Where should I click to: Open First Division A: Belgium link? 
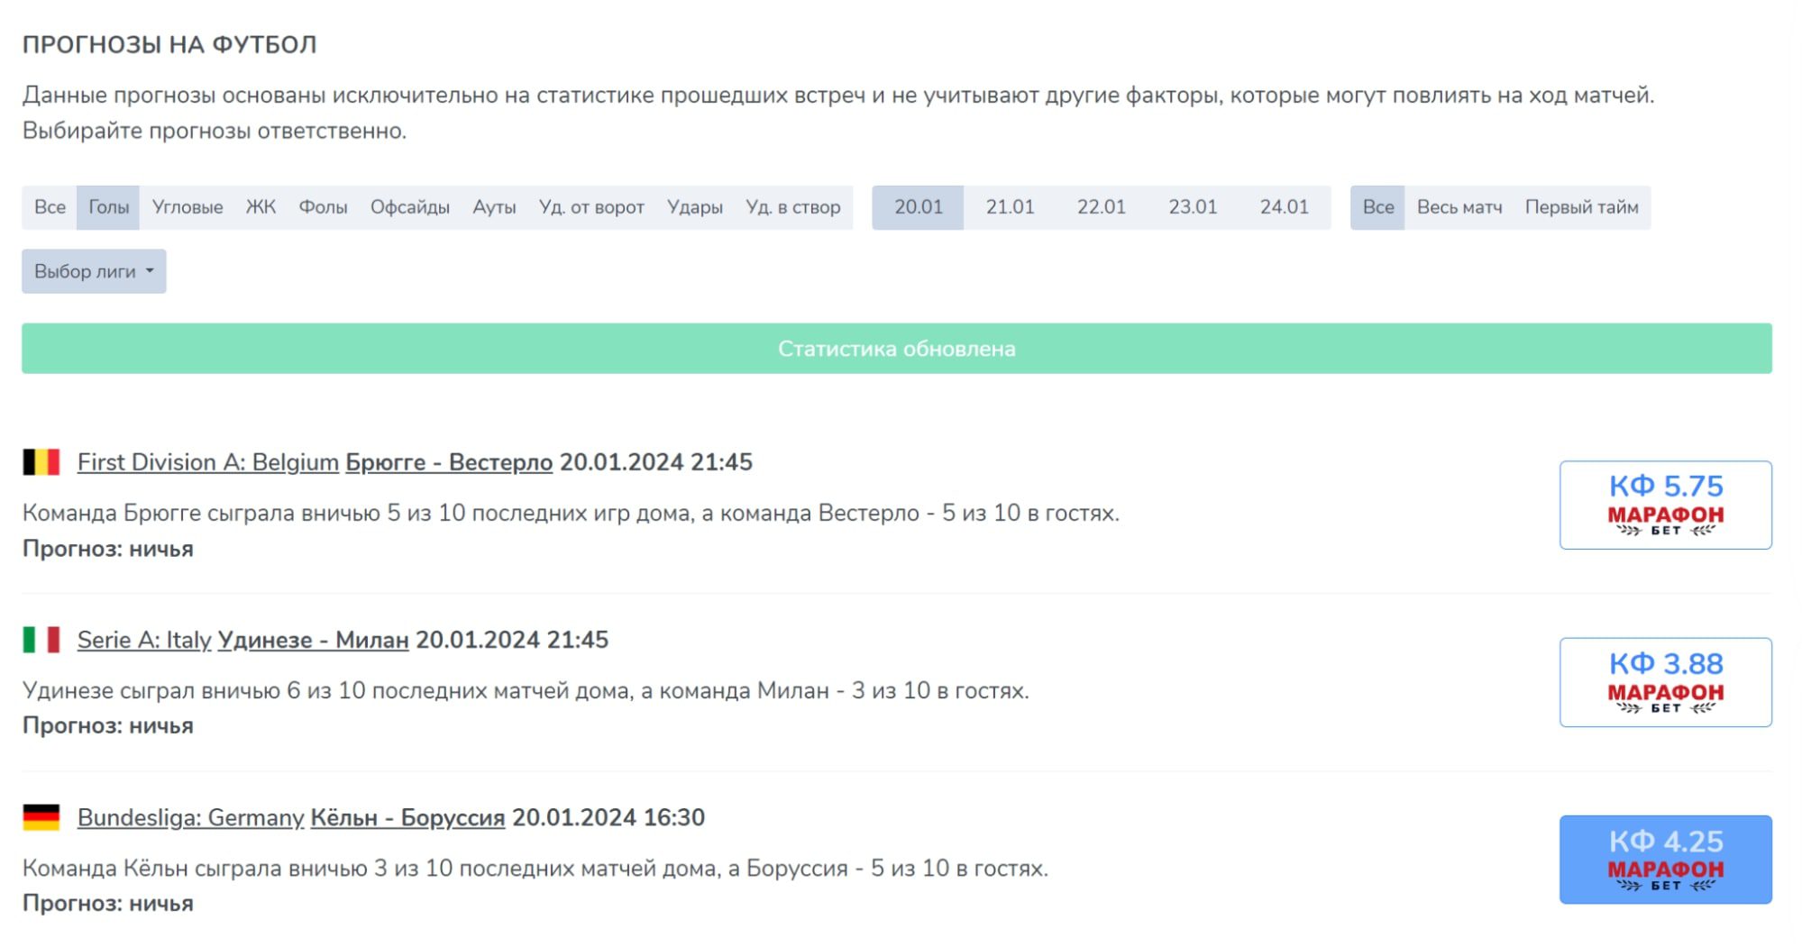coord(208,462)
